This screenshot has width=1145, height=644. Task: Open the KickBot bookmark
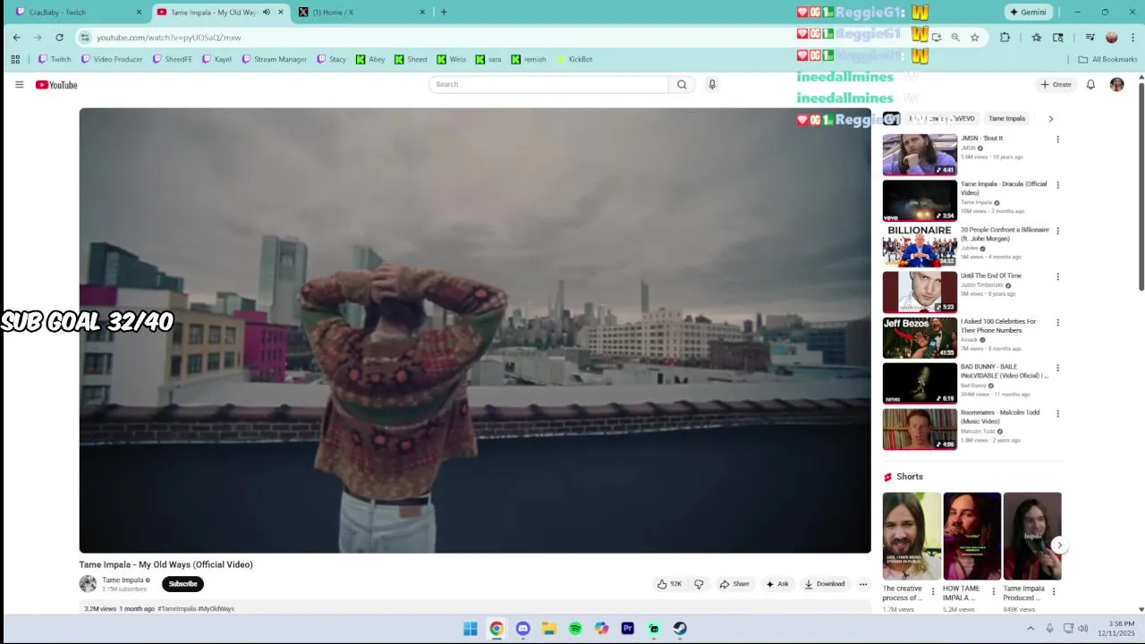573,59
